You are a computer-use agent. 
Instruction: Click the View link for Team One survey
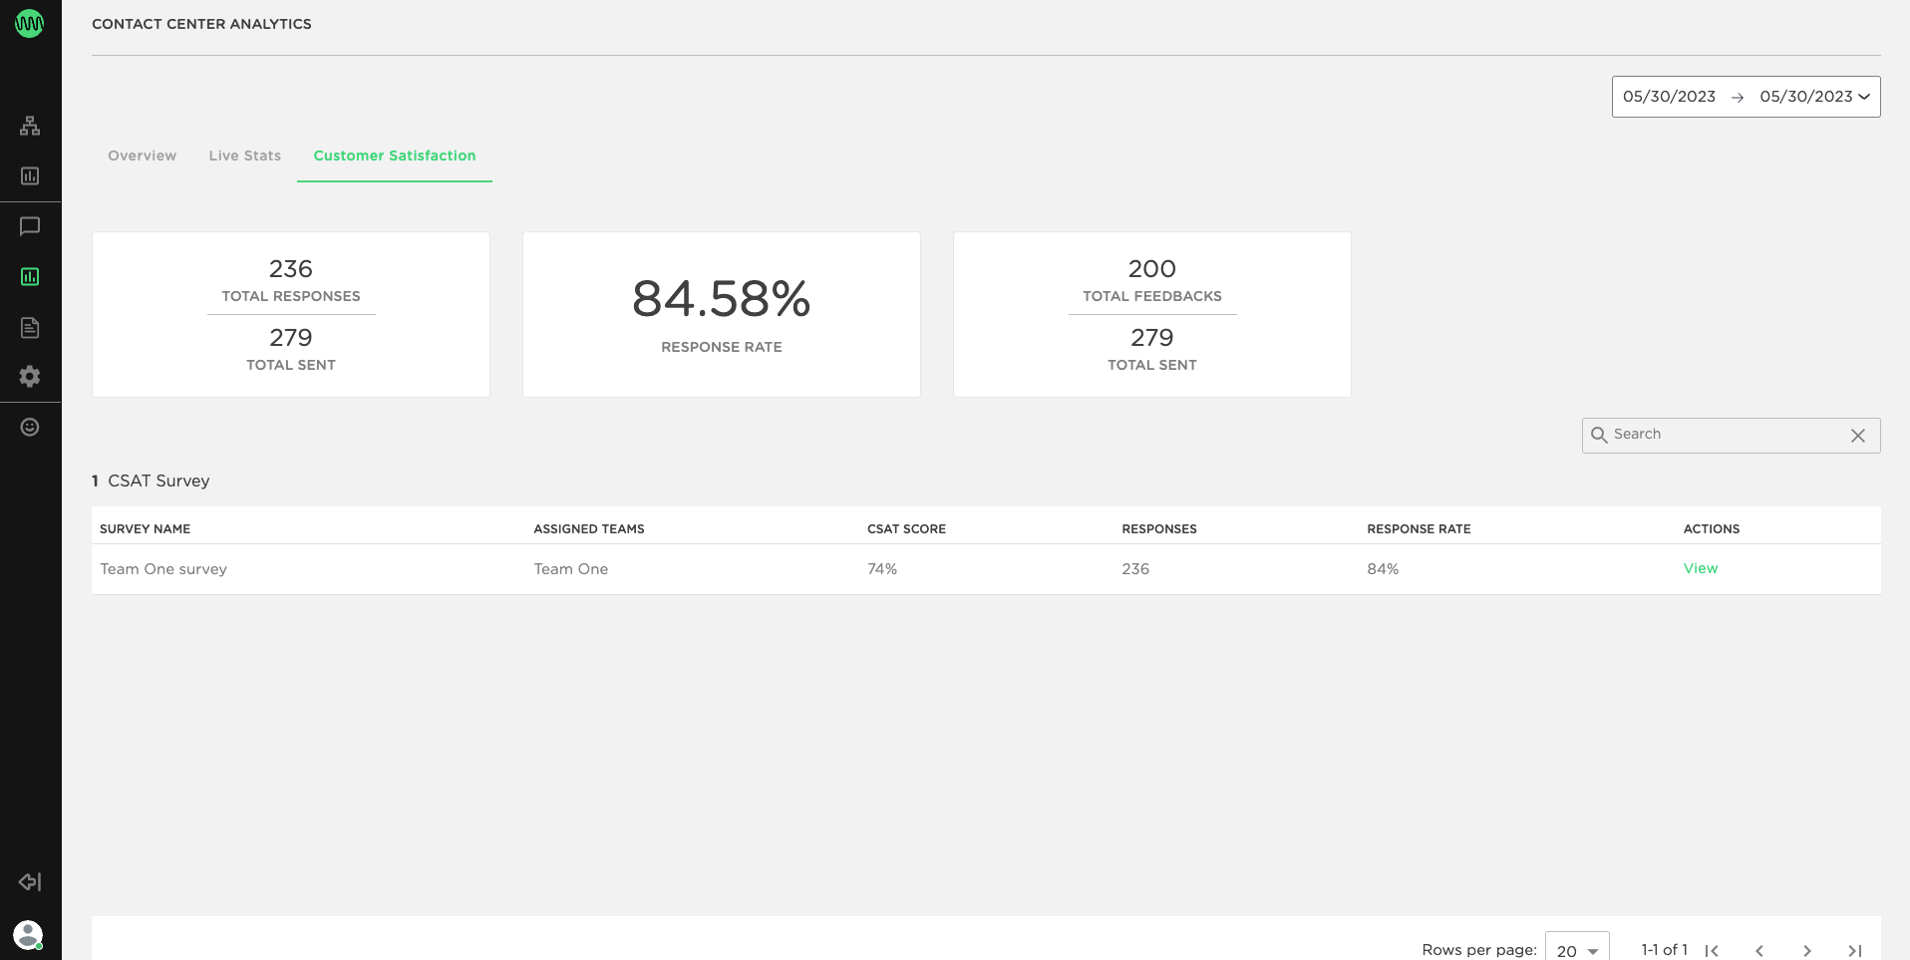pyautogui.click(x=1700, y=568)
